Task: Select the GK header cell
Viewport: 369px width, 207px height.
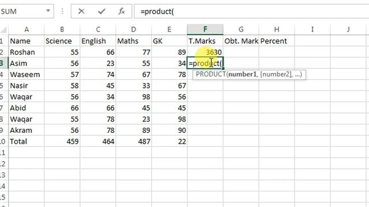Action: pos(170,41)
